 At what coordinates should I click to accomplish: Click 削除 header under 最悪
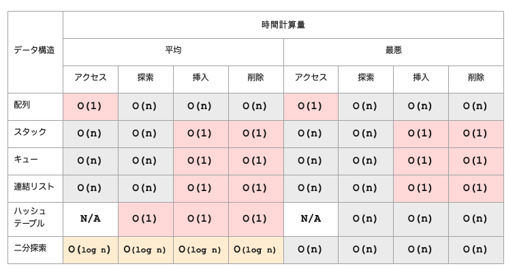pos(475,78)
